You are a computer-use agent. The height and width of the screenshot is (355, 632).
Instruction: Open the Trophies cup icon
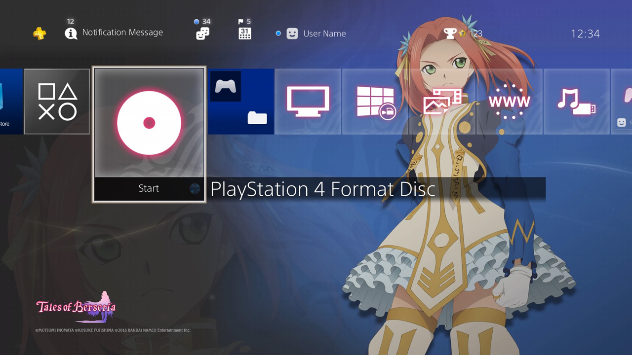[450, 34]
